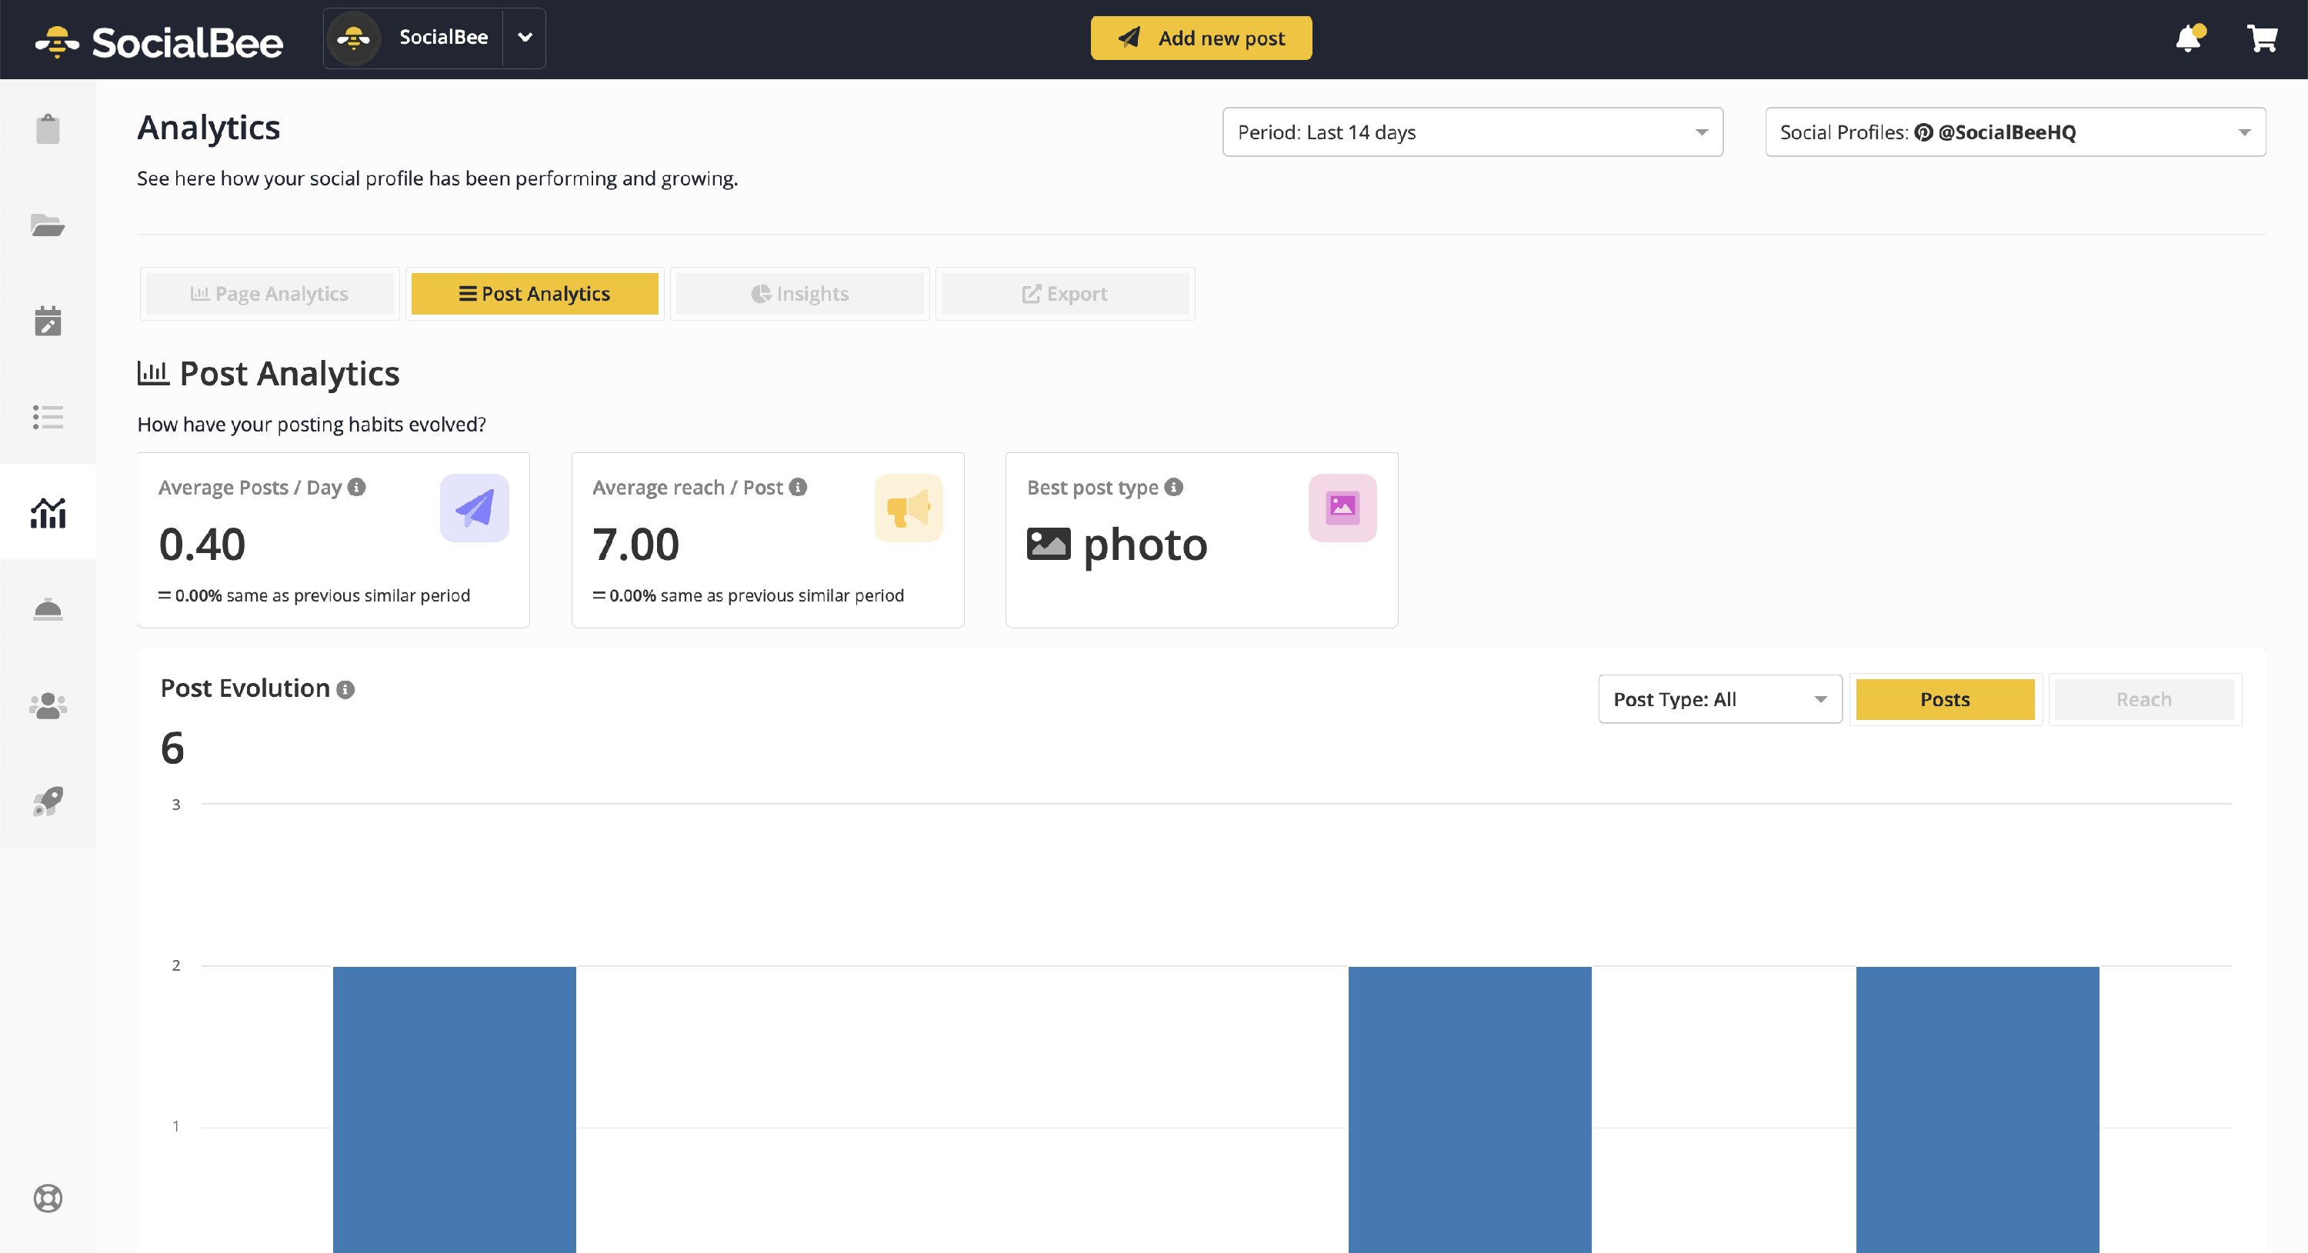Image resolution: width=2308 pixels, height=1253 pixels.
Task: Click the '0.40' average posts value
Action: click(x=202, y=545)
